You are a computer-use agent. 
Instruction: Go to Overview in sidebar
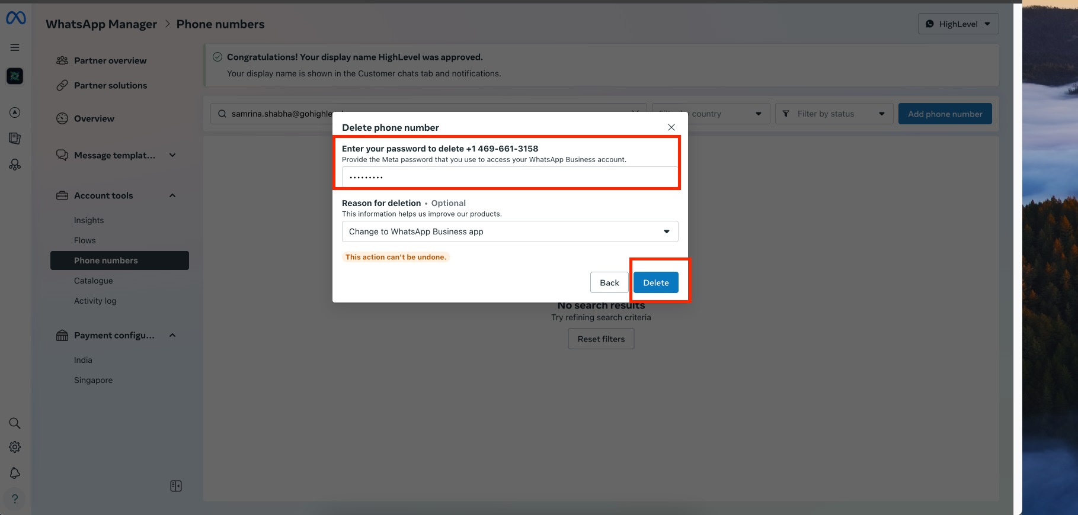(94, 118)
